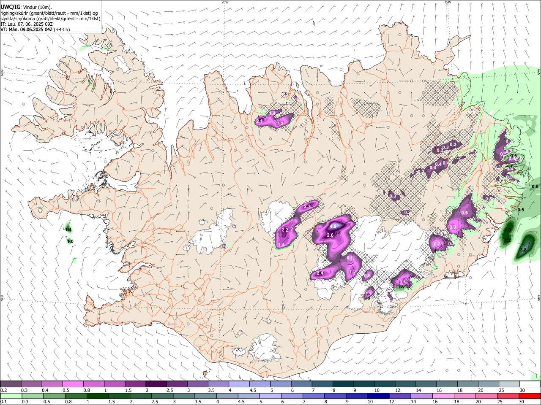The image size is (541, 405).
Task: Click the 2.3 snowfall value on the map
Action: (x=307, y=206)
